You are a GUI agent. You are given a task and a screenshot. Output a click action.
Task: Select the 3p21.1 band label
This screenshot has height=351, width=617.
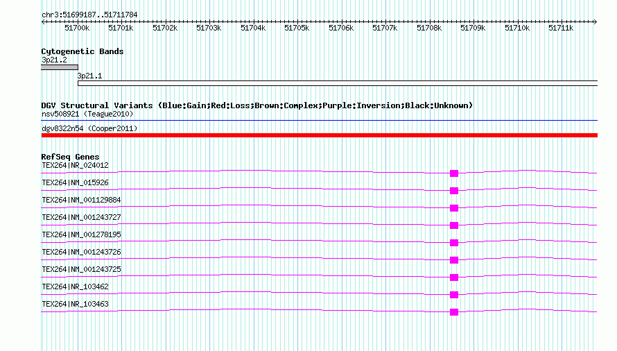point(89,76)
